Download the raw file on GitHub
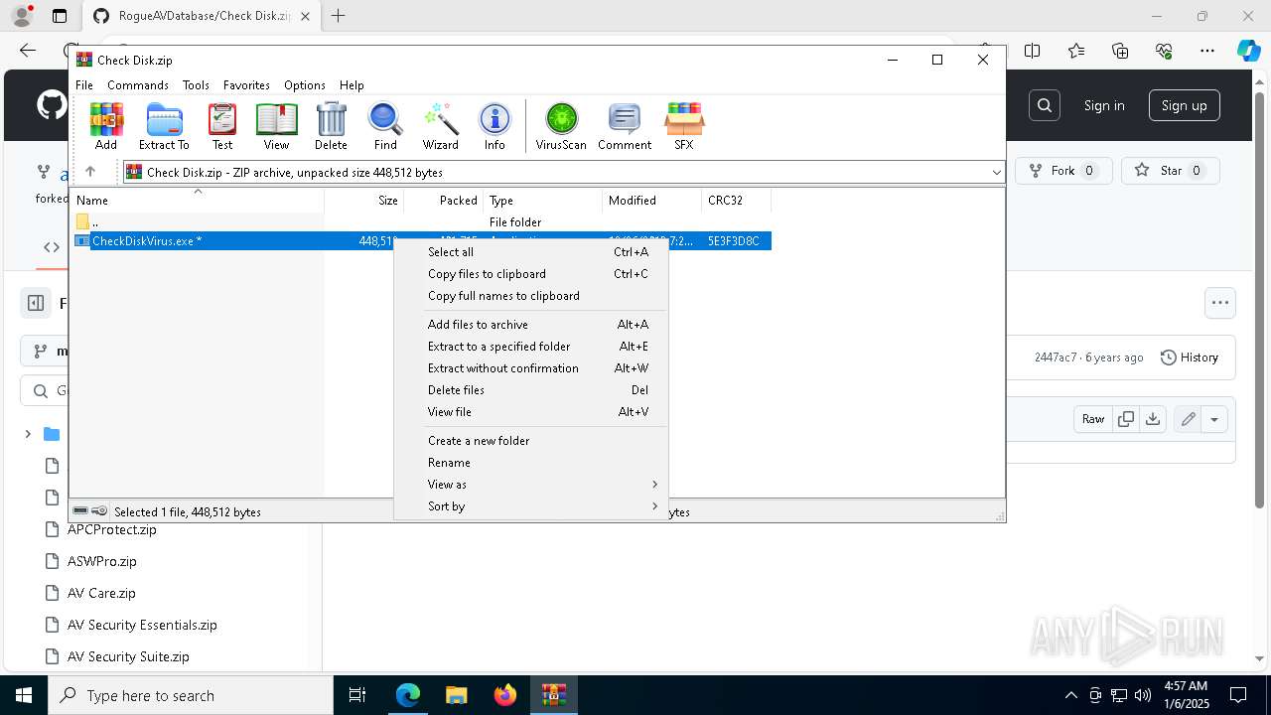This screenshot has width=1271, height=715. coord(1153,419)
